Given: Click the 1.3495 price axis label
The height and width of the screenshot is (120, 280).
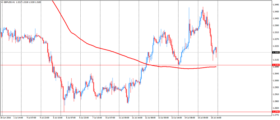Looking at the screenshot, I should pos(276,5).
